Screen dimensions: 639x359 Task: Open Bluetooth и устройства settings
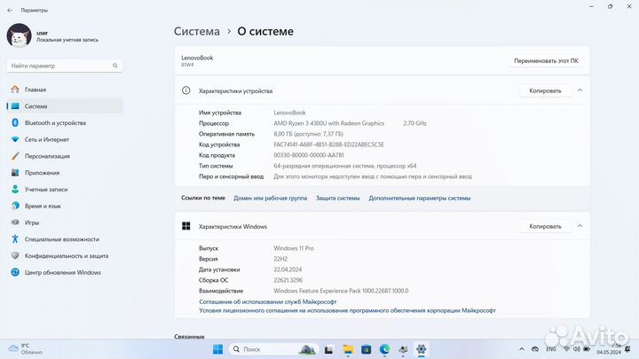(x=65, y=123)
